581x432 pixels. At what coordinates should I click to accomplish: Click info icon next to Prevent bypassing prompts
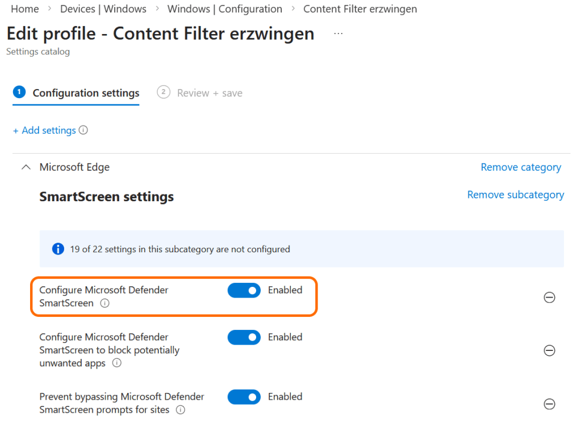pyautogui.click(x=180, y=410)
